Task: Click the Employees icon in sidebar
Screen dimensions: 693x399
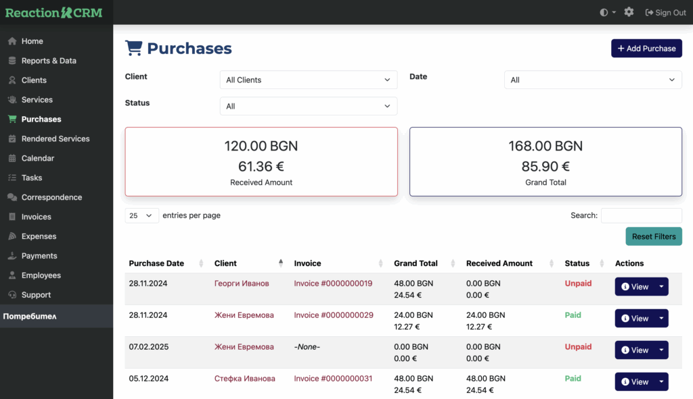Action: pos(12,275)
